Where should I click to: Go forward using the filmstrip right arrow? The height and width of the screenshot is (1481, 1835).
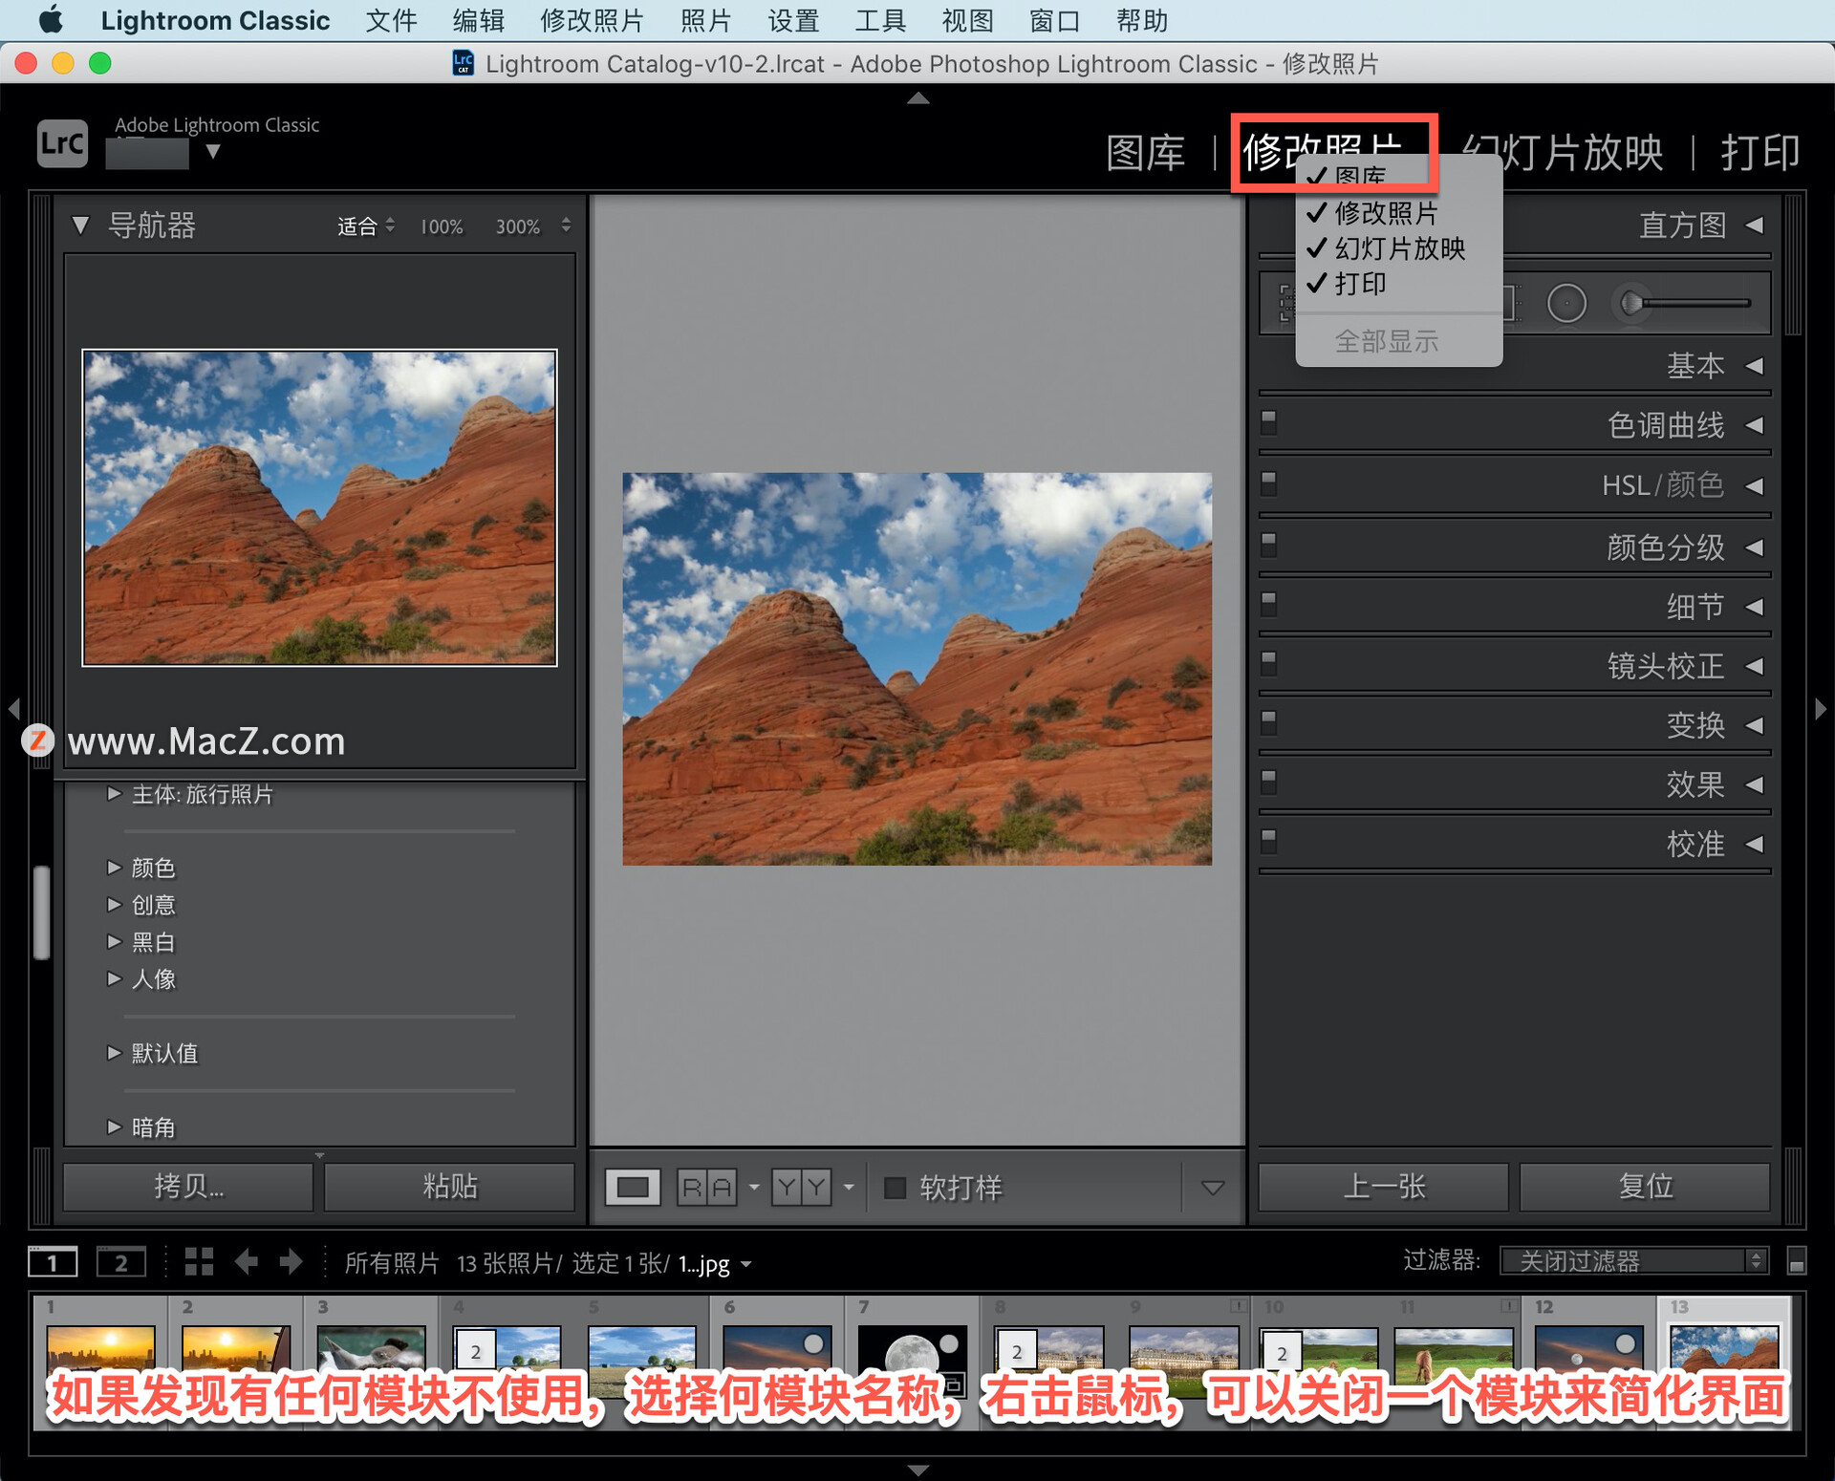(x=291, y=1262)
